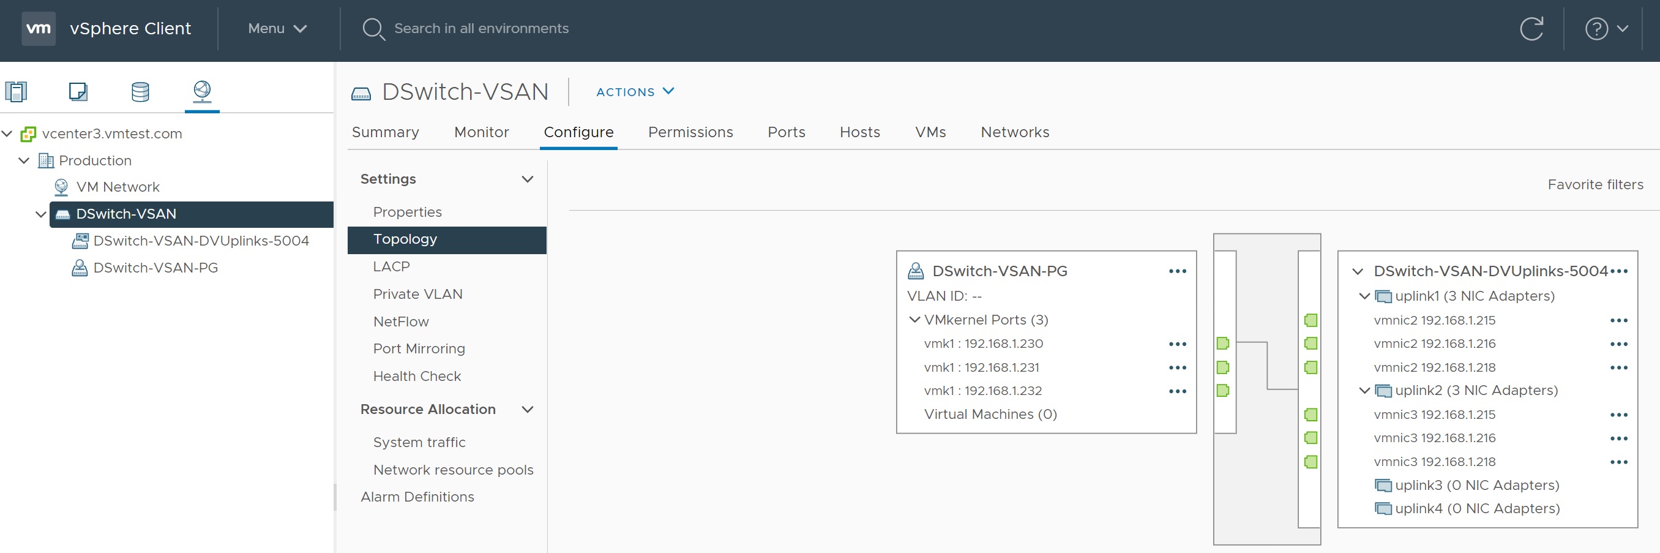Collapse the Production datacenter tree node
1660x553 pixels.
(24, 160)
